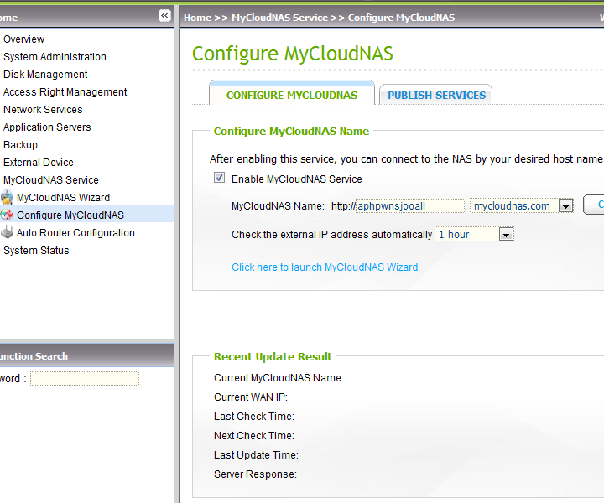Click the Auto Router Configuration icon
Viewport: 604px width, 503px height.
[7, 233]
